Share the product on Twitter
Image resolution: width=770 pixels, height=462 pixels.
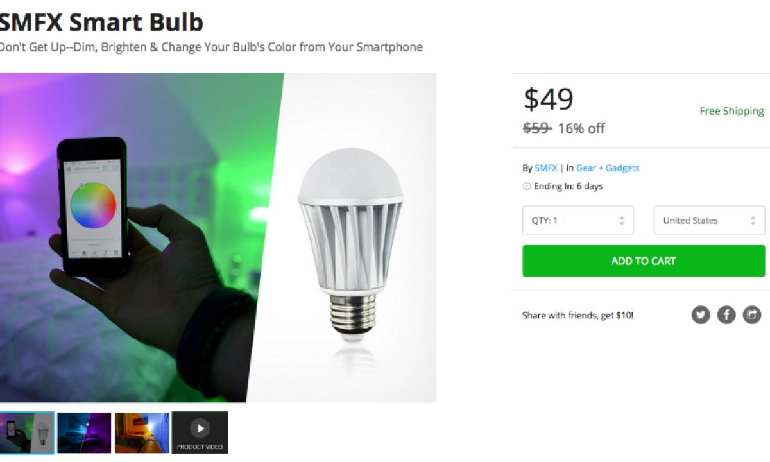click(701, 315)
